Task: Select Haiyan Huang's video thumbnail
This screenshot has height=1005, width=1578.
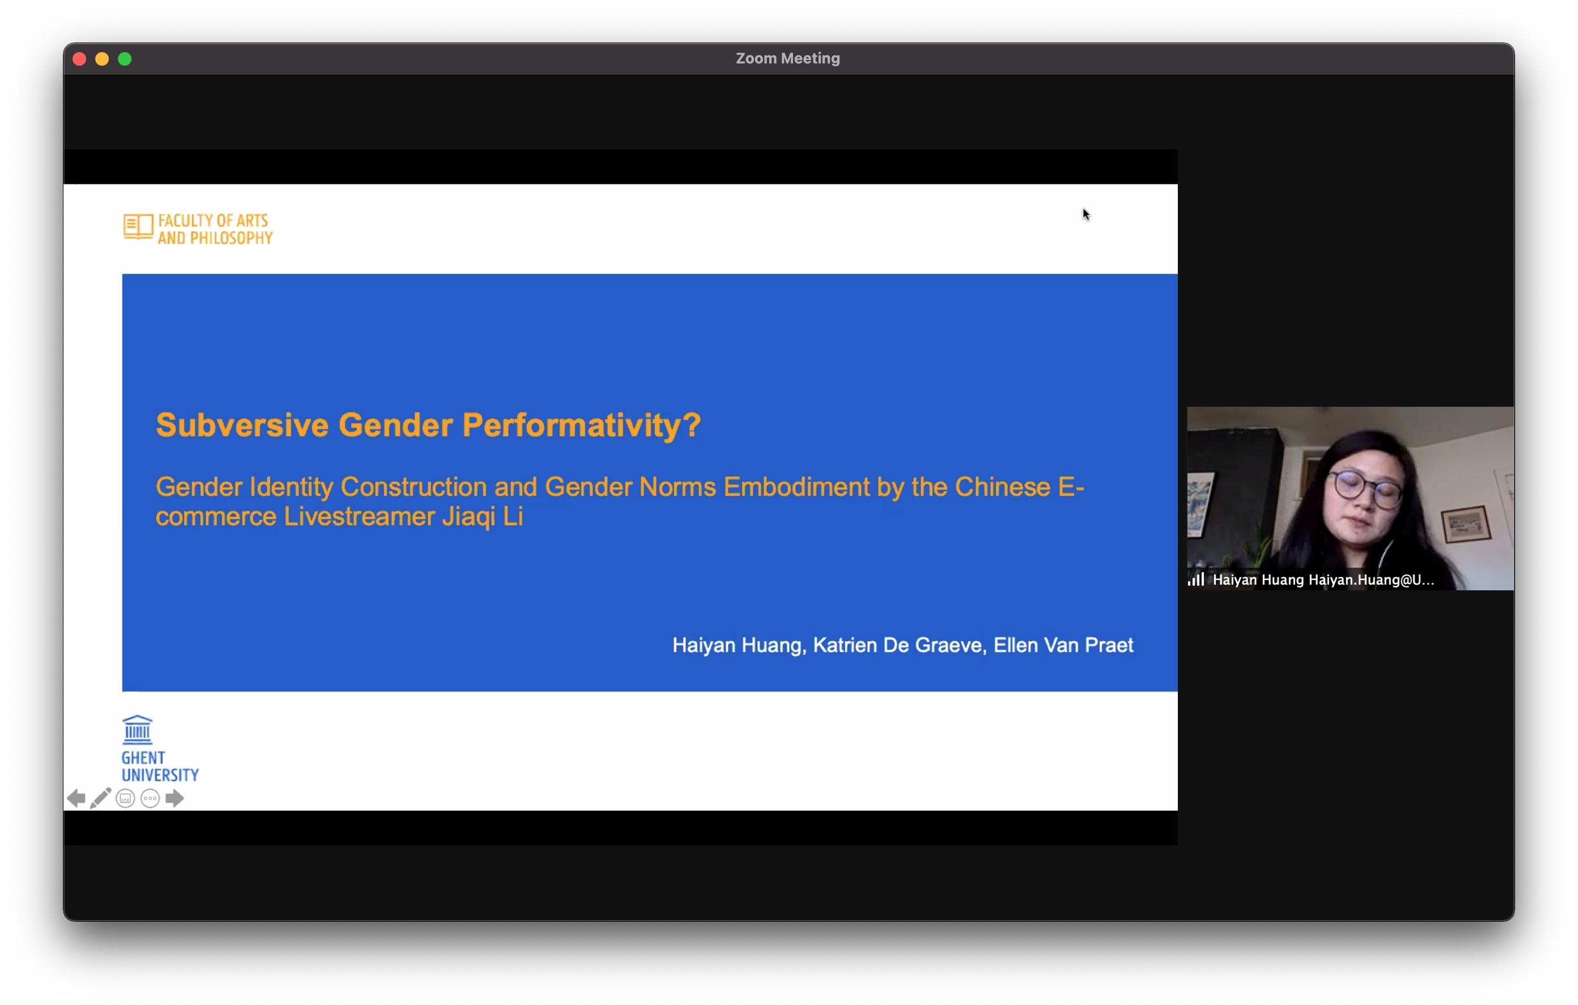Action: point(1350,499)
